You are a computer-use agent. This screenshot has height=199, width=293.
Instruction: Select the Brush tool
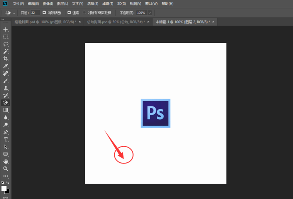6,81
